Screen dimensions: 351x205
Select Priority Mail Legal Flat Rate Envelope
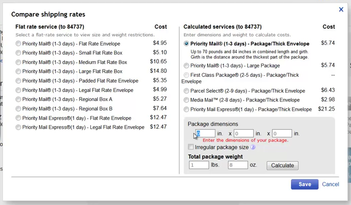tap(18, 90)
